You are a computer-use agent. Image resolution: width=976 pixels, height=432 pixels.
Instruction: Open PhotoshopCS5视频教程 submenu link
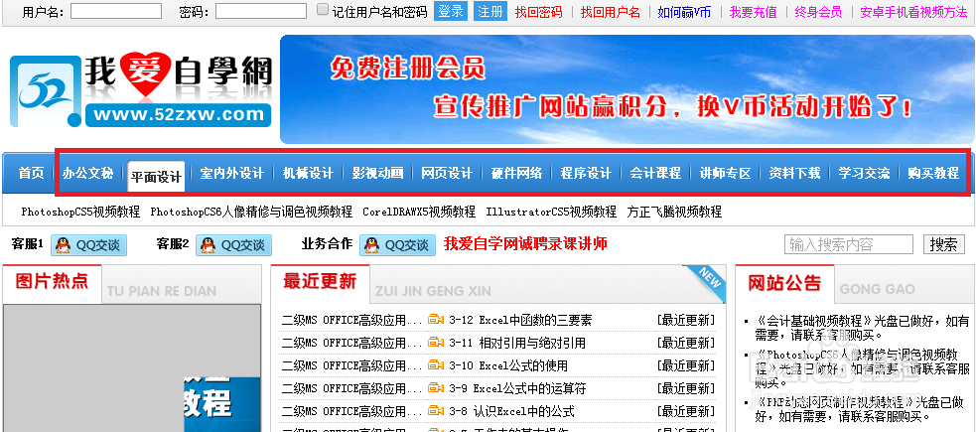(x=80, y=212)
